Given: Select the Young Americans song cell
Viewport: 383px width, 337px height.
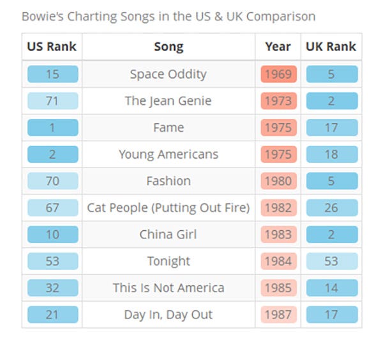Looking at the screenshot, I should pyautogui.click(x=169, y=155).
